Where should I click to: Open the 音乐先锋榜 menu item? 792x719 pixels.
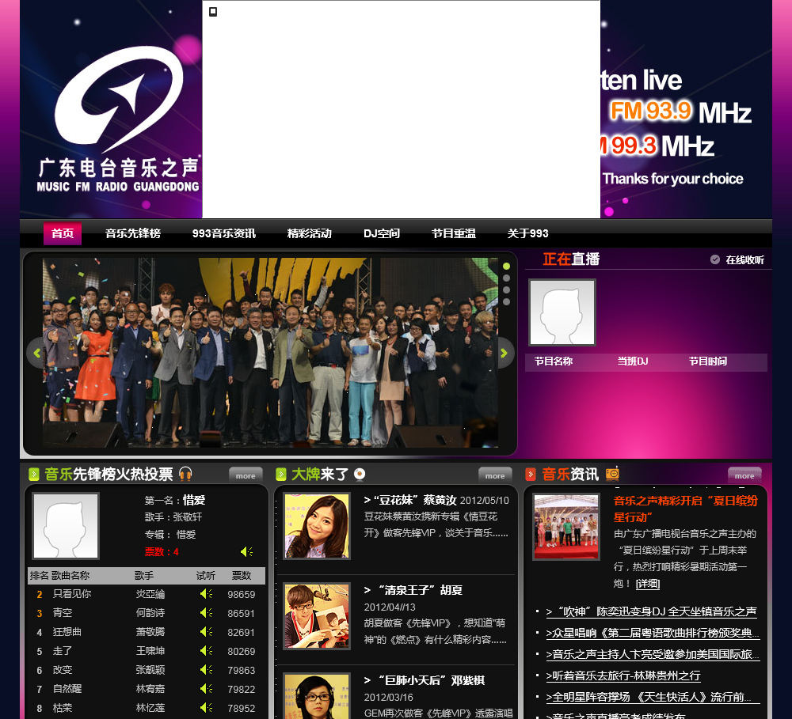(133, 233)
